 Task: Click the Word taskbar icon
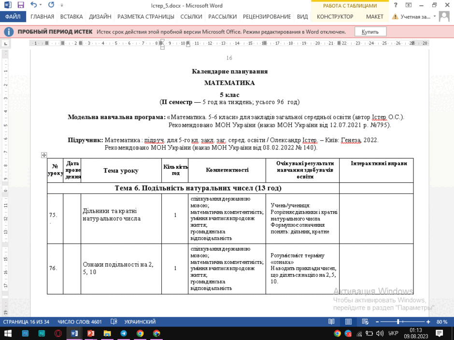pos(74,333)
